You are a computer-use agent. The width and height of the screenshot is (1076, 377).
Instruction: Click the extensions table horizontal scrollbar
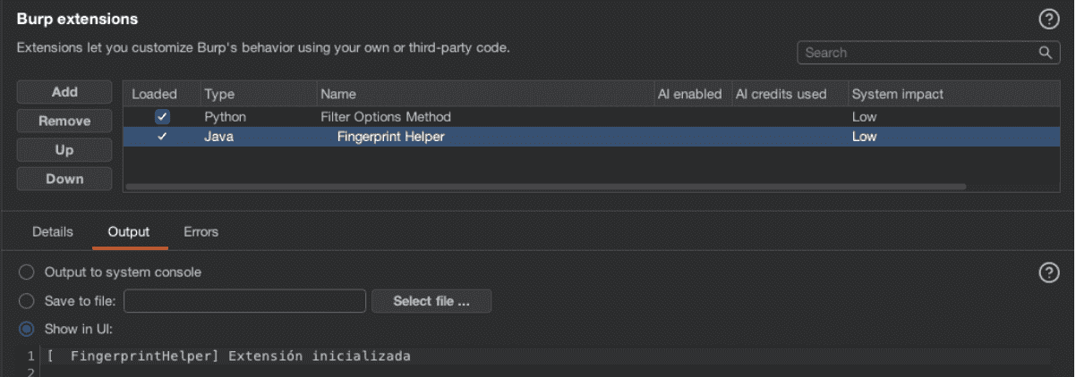pos(546,187)
